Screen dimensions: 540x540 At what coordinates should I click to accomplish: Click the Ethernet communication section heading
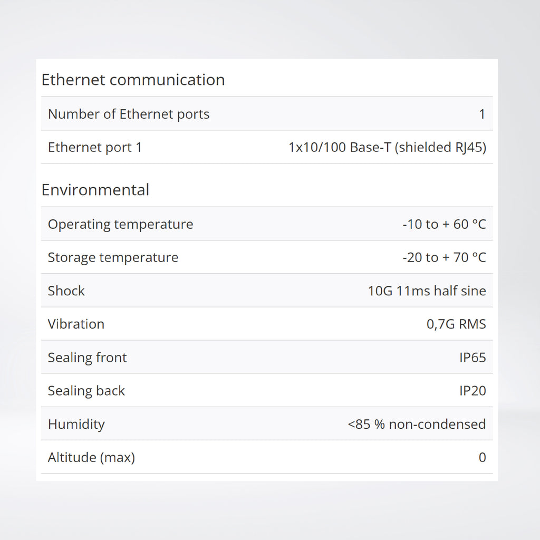(133, 80)
